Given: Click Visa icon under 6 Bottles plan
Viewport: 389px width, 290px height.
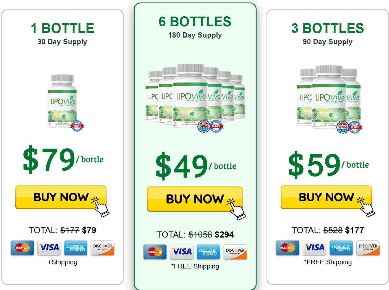Looking at the screenshot, I should pos(182,252).
